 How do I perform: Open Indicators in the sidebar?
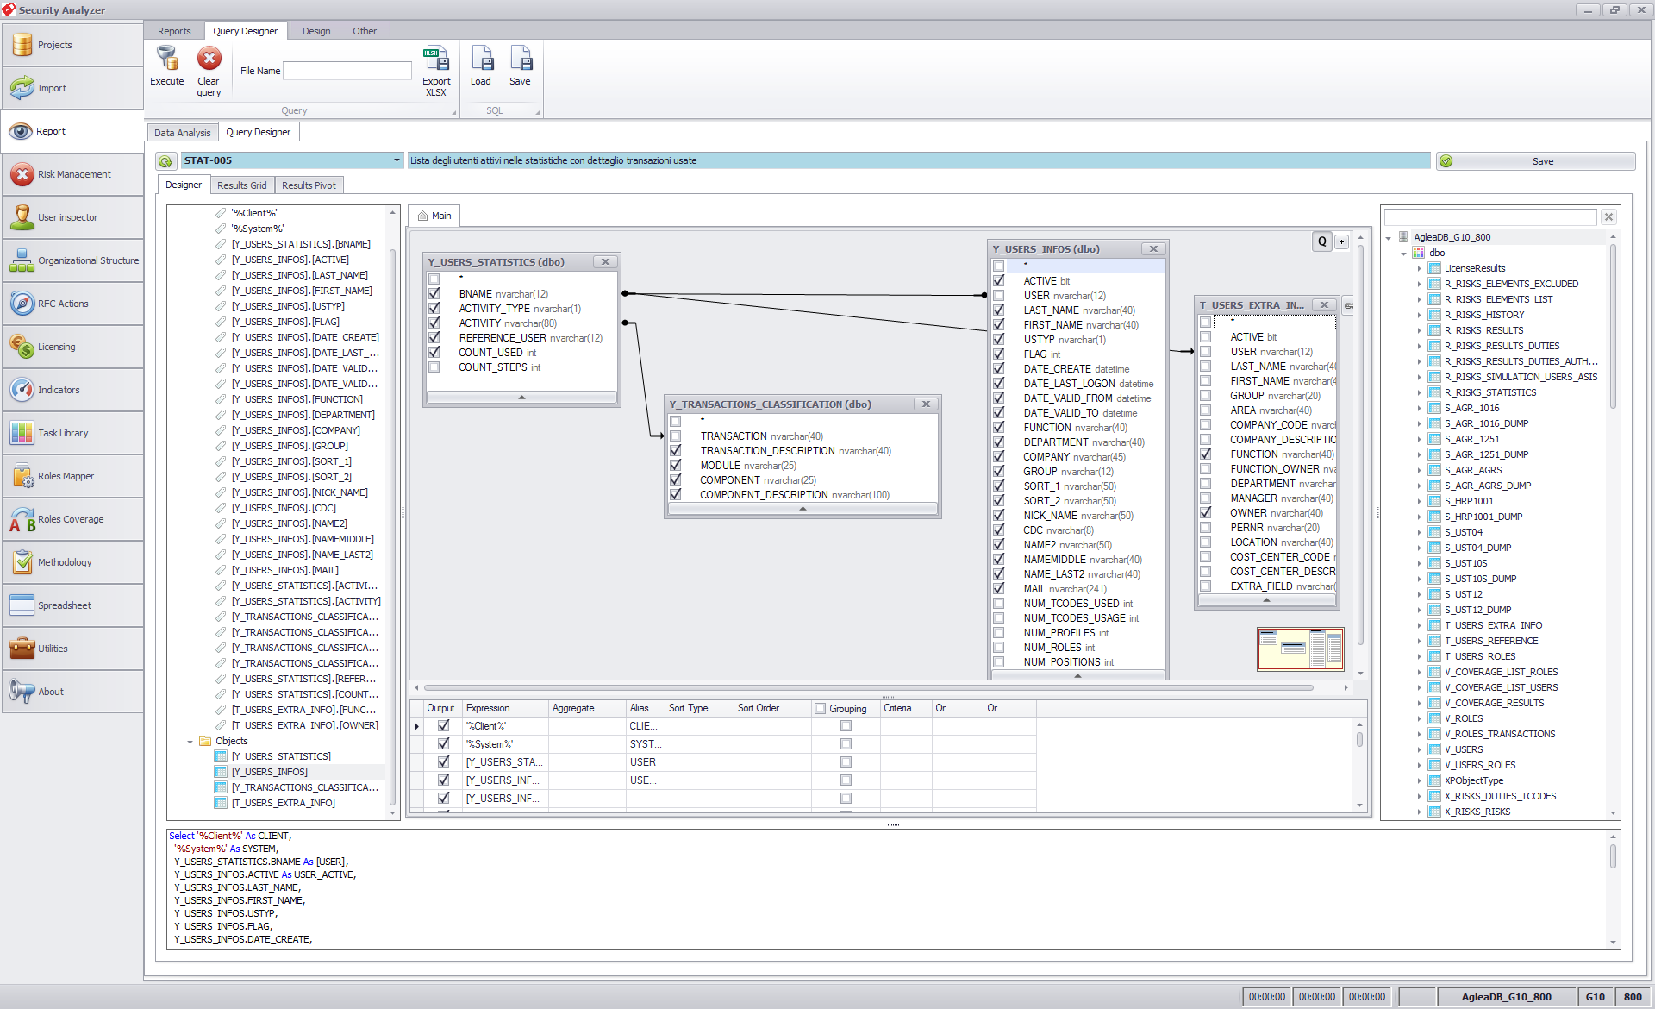tap(72, 390)
